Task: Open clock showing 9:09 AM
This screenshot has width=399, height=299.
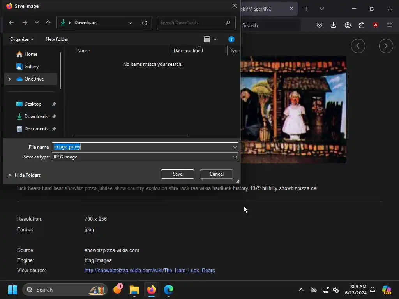Action: (356, 290)
